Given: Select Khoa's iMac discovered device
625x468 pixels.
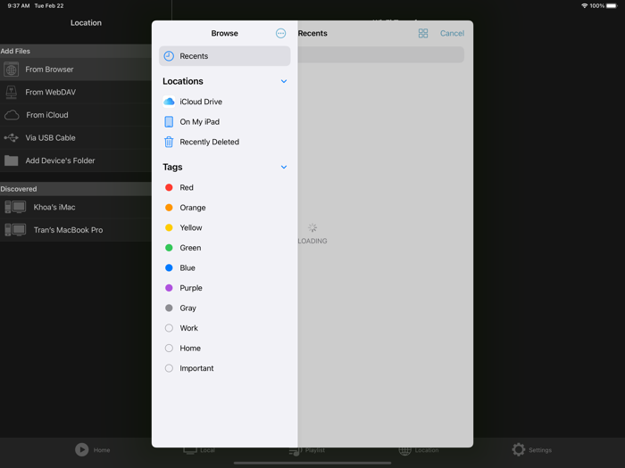Looking at the screenshot, I should [76, 207].
